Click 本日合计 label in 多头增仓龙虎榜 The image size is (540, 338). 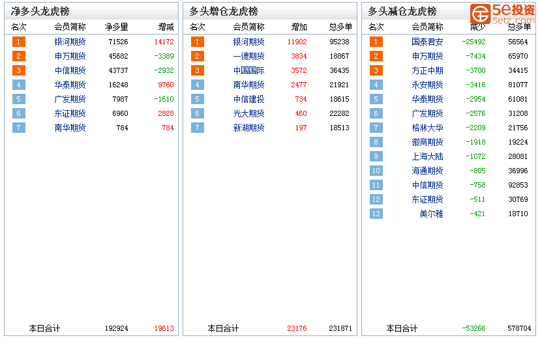[x=223, y=328]
